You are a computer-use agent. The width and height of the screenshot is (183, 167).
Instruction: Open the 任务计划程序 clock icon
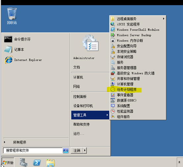click(x=113, y=89)
